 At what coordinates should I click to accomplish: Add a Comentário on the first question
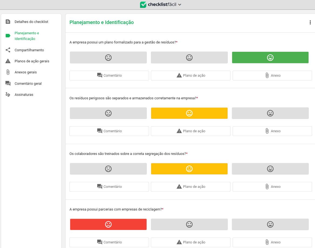coord(109,75)
